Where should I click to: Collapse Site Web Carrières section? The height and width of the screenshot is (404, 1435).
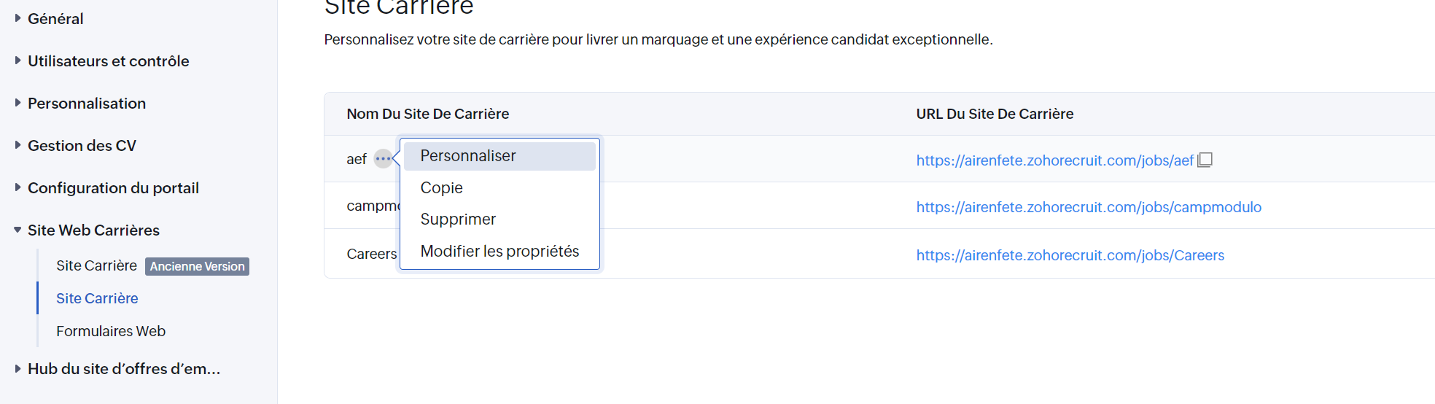pyautogui.click(x=93, y=230)
